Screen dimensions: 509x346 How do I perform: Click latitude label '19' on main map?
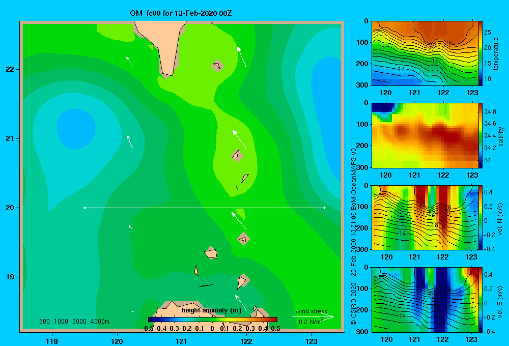(x=10, y=277)
